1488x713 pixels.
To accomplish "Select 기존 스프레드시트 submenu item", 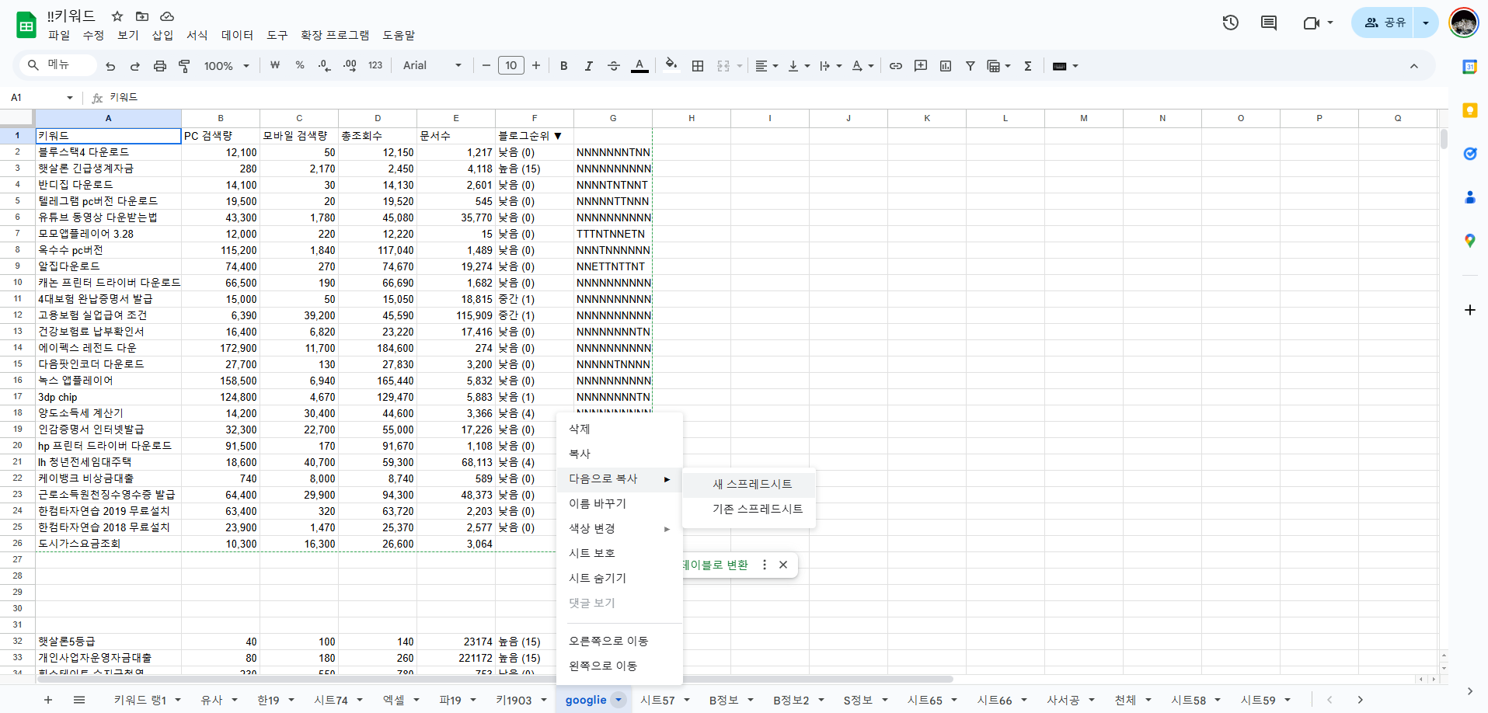I will tap(749, 509).
